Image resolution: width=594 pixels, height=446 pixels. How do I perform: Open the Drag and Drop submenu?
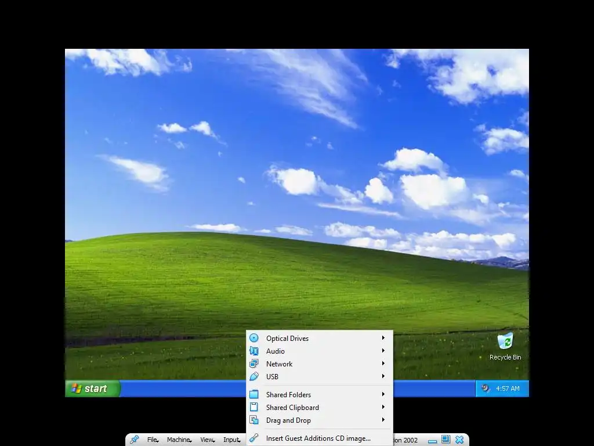coord(320,420)
